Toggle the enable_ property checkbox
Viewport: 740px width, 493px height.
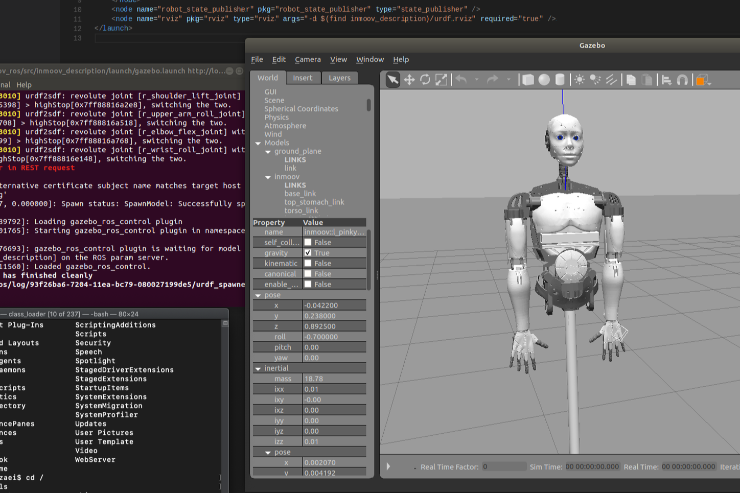pos(308,284)
